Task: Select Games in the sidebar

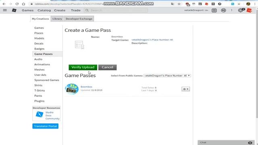Action: (39, 28)
